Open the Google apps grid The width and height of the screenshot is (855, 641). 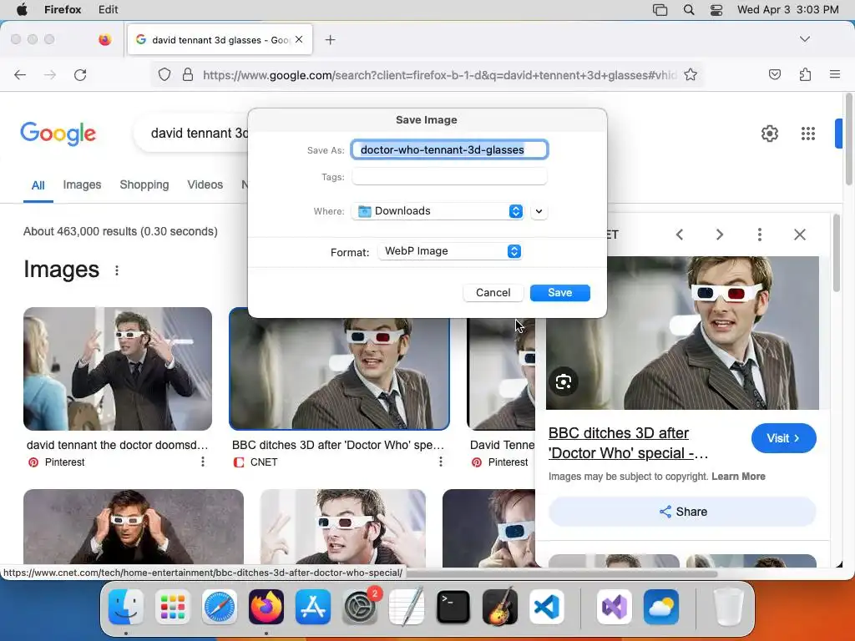pos(808,134)
